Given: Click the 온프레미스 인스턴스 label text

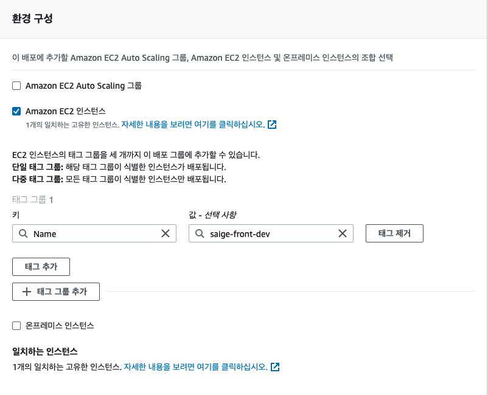Looking at the screenshot, I should [60, 326].
